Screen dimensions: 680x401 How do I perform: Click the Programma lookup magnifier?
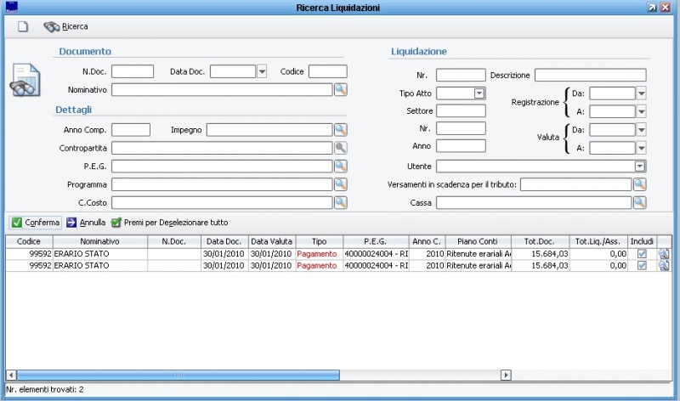[340, 184]
